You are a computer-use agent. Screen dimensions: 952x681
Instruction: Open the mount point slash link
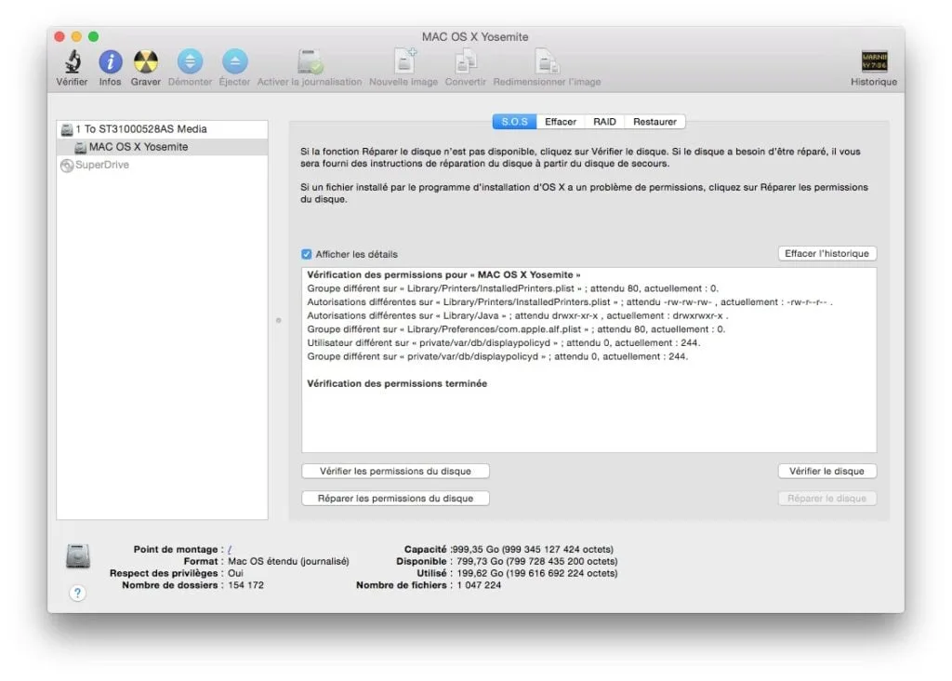[x=230, y=549]
